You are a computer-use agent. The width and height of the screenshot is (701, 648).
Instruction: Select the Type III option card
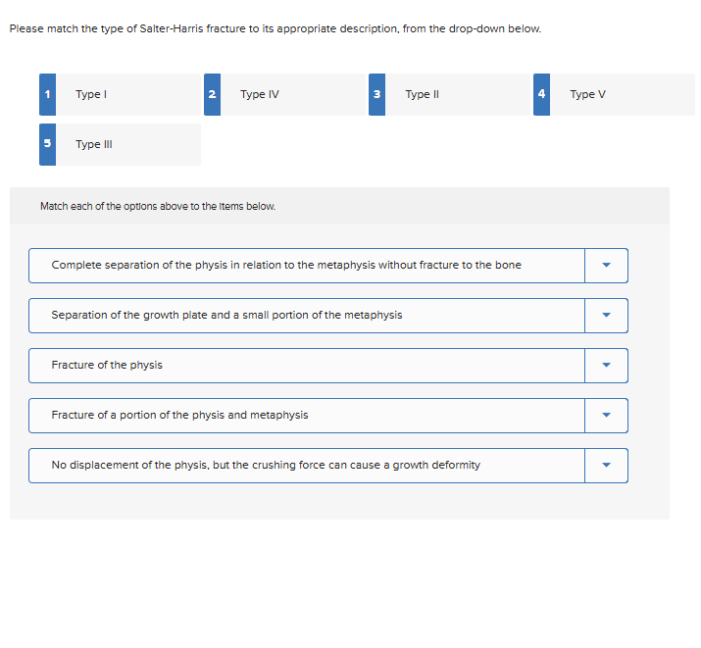pos(127,144)
